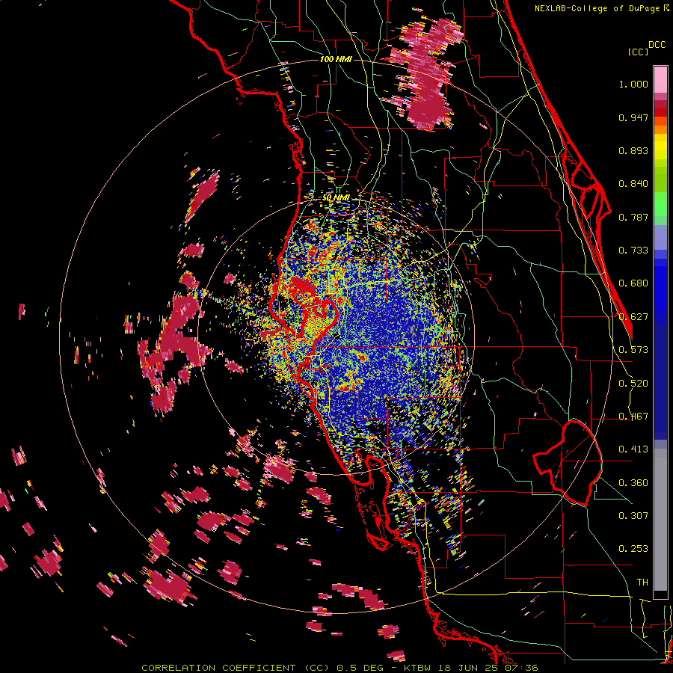Select the 0.947 legend value

(633, 117)
